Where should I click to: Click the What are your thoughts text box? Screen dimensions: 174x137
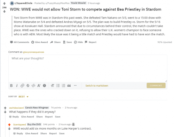88,68
